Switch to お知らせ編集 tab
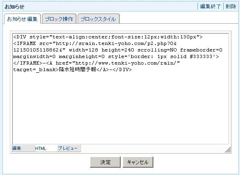 tap(22, 19)
